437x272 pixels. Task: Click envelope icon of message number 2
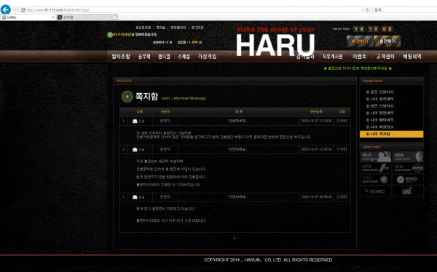[135, 150]
